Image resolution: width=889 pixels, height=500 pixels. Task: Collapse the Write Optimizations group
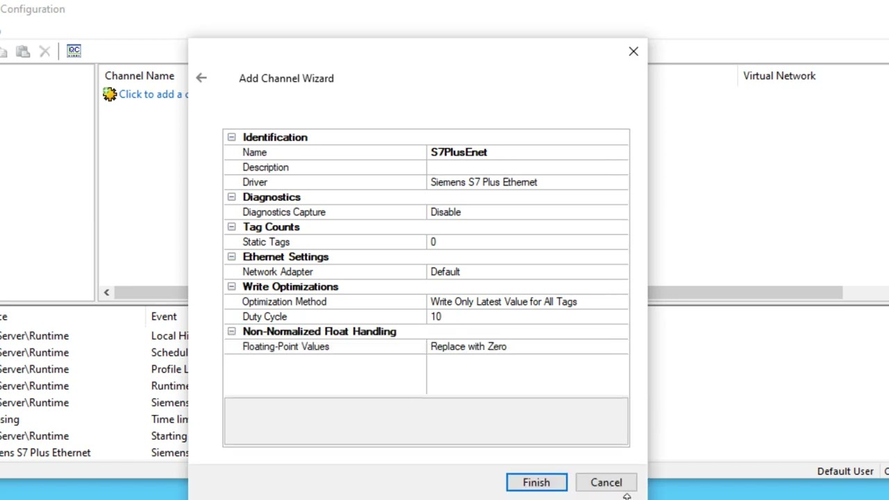pos(232,287)
